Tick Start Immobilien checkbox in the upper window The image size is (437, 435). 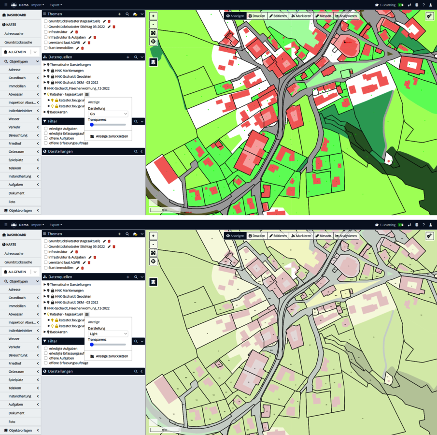coord(46,48)
